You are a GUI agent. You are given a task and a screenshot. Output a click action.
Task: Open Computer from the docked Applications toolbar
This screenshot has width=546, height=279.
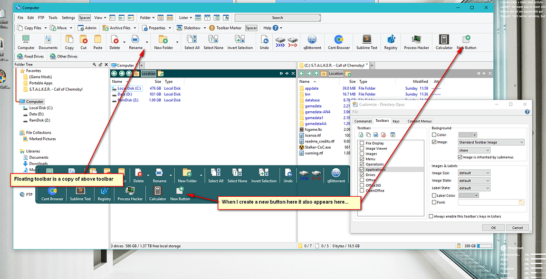[x=26, y=43]
